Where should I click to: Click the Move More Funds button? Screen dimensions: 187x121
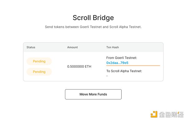(93, 94)
